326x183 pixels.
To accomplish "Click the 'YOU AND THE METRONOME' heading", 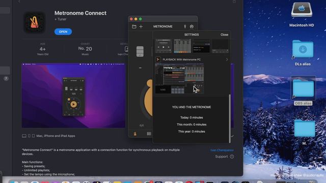I will [192, 107].
